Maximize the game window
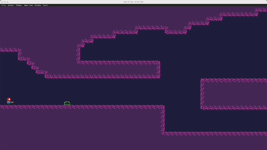The height and width of the screenshot is (150, 267). pyautogui.click(x=8, y=2)
